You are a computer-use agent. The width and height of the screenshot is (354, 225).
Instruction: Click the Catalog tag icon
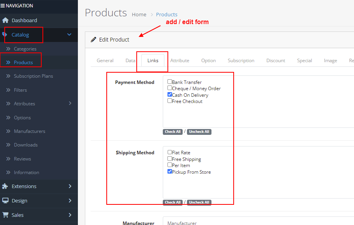pos(4,35)
